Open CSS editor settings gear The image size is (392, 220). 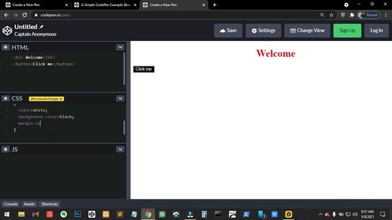(6, 98)
